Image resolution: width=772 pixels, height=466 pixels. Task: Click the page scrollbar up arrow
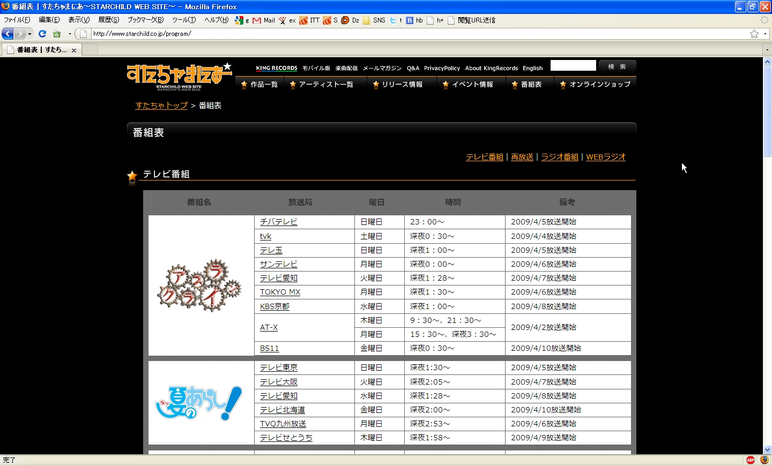[x=767, y=62]
